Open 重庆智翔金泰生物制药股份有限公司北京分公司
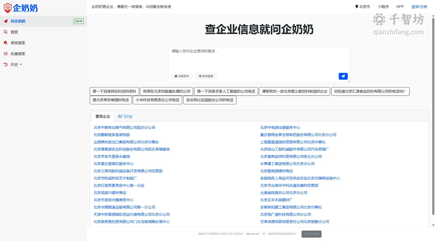435x241 pixels. (x=298, y=135)
